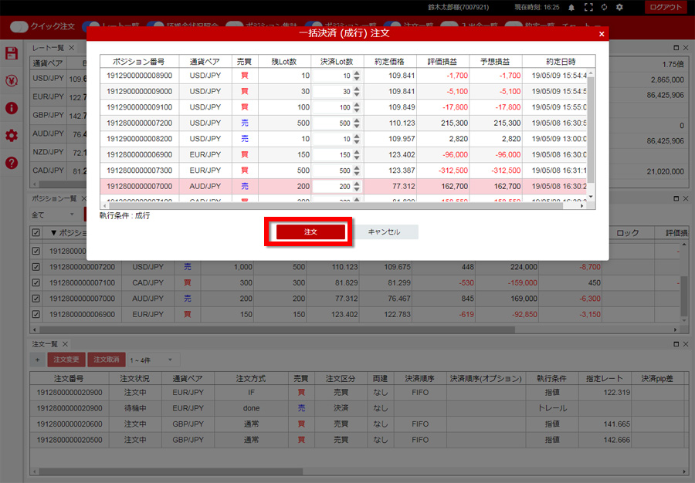Click the 評価損益 column header in dialog
This screenshot has height=483, width=695.
point(442,62)
